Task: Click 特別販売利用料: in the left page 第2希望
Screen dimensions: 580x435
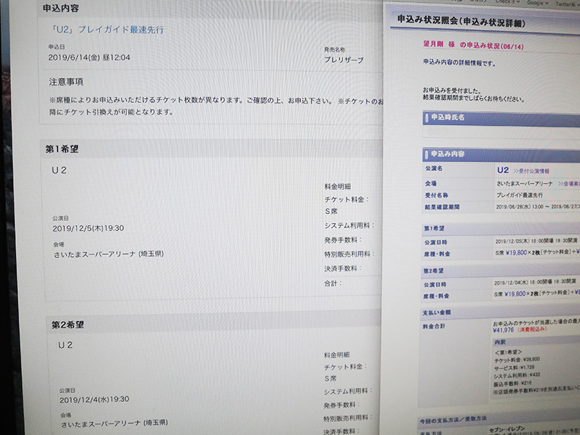Action: [x=348, y=418]
